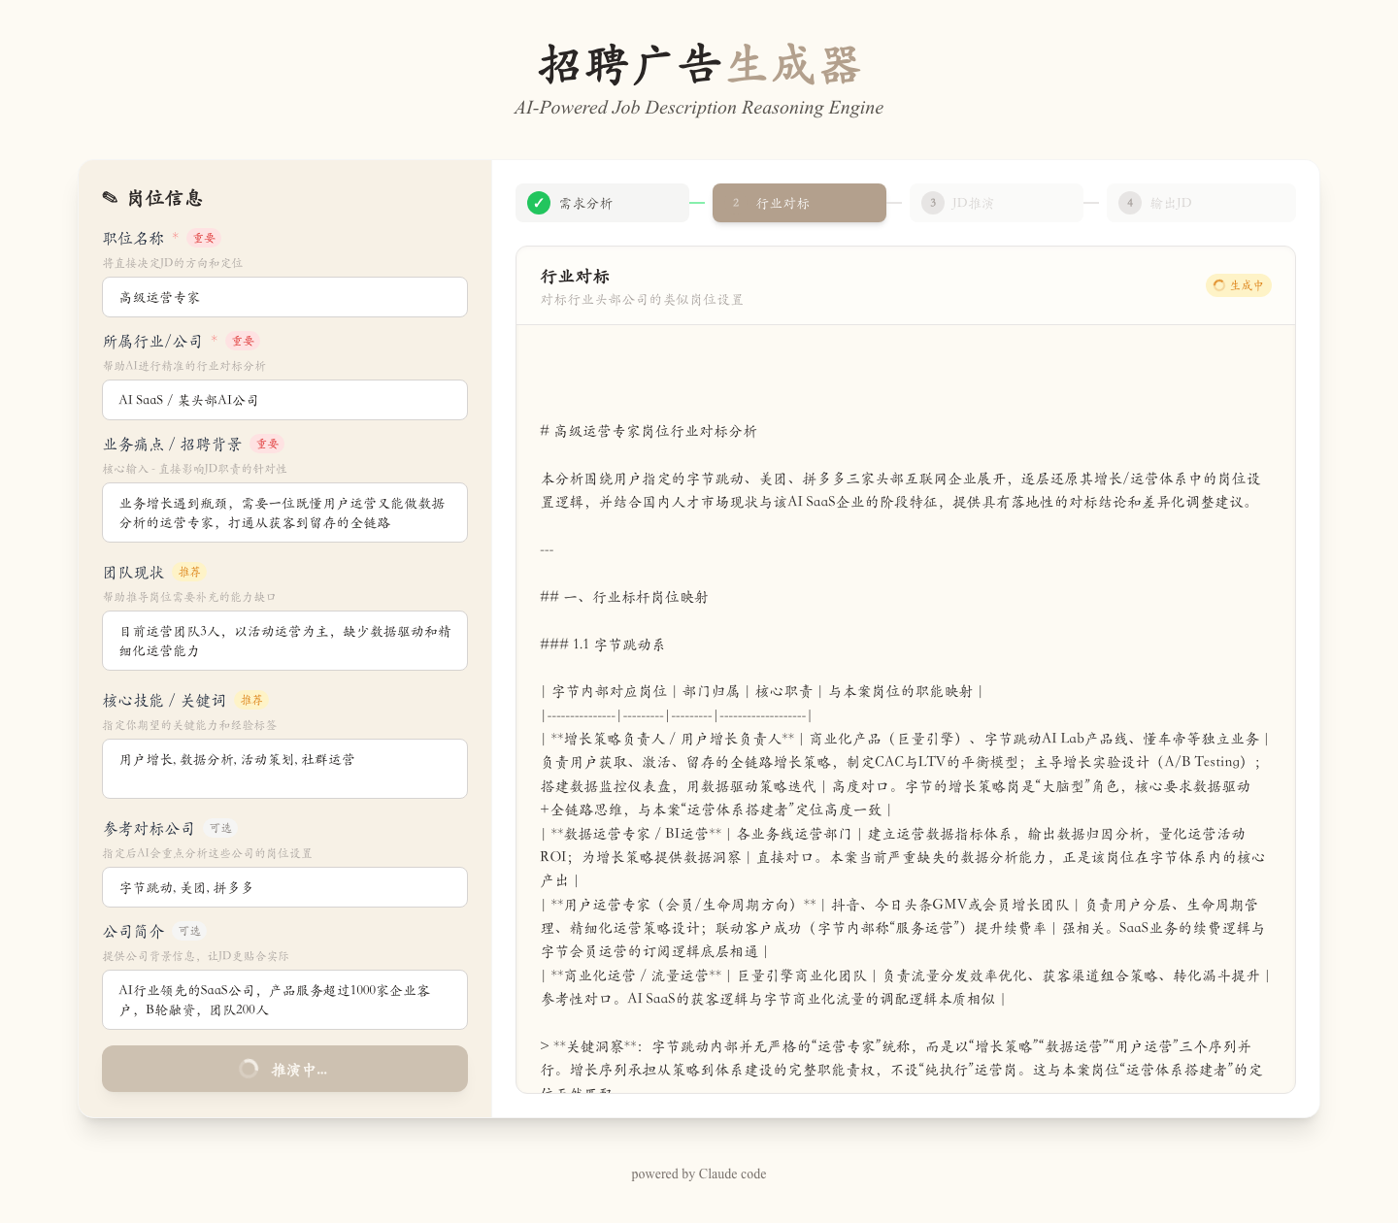Click the 生成中 progress indicator
Viewport: 1398px width, 1223px height.
click(1238, 285)
